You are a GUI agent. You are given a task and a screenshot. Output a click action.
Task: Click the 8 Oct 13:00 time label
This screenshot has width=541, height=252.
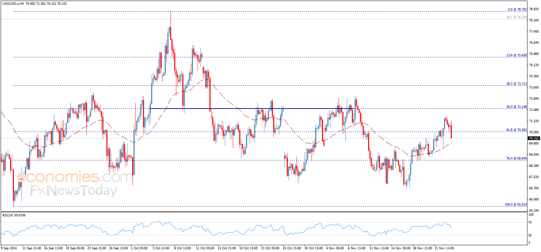(183, 248)
